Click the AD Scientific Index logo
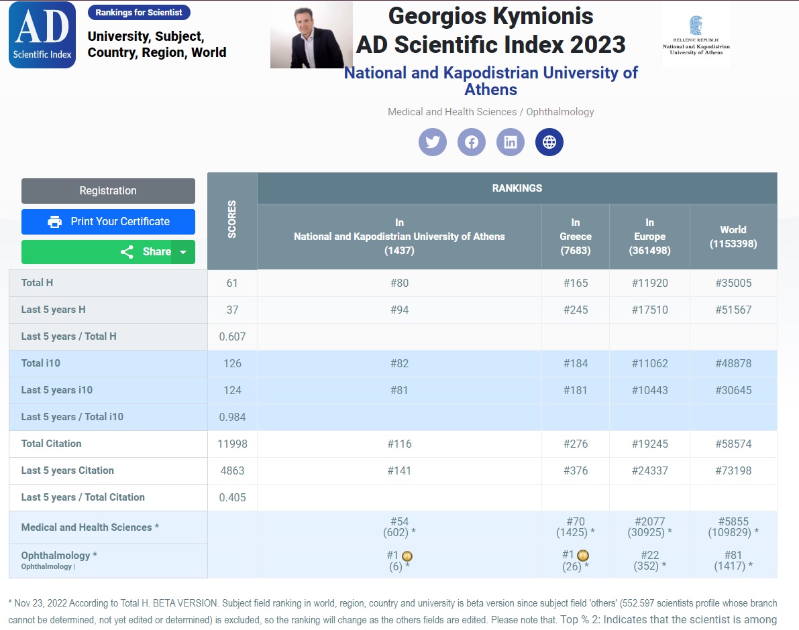Image resolution: width=799 pixels, height=630 pixels. pos(42,35)
